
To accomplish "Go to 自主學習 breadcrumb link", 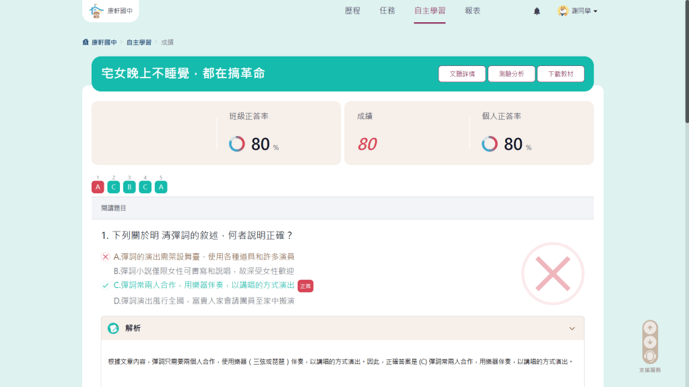I will coord(139,42).
